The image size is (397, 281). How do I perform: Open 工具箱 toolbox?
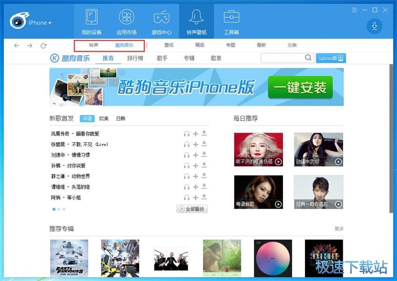click(231, 21)
